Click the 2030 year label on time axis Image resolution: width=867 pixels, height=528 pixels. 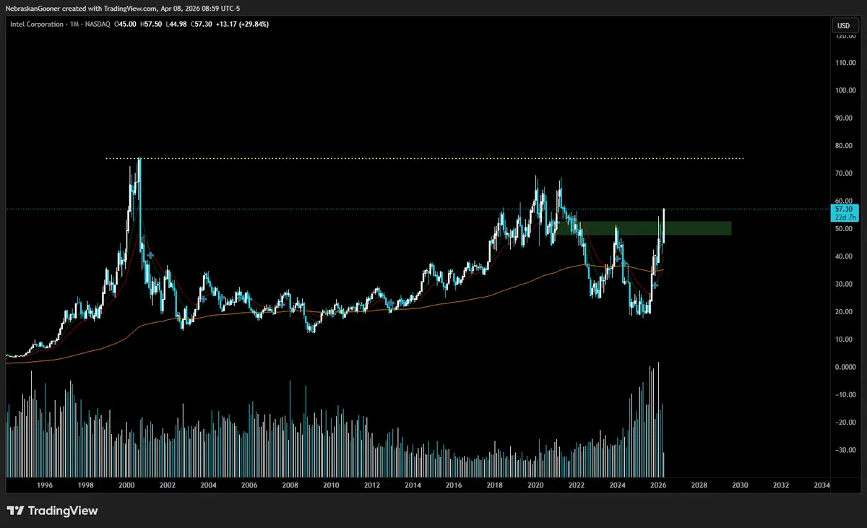740,486
